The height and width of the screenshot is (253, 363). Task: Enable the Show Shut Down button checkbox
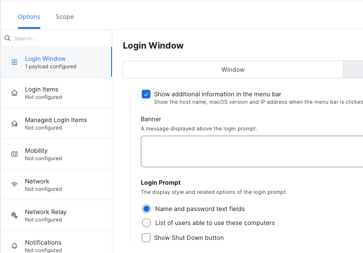146,238
